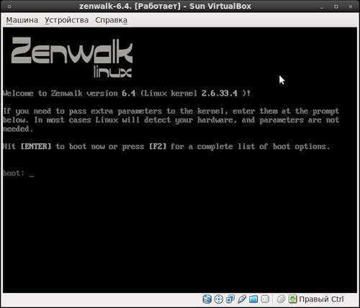
Task: Click the USB devices status icon
Action: (x=242, y=299)
